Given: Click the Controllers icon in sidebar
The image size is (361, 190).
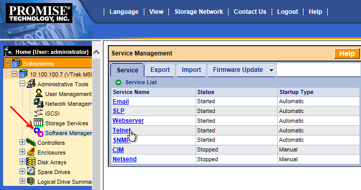Looking at the screenshot, I should coord(31,142).
